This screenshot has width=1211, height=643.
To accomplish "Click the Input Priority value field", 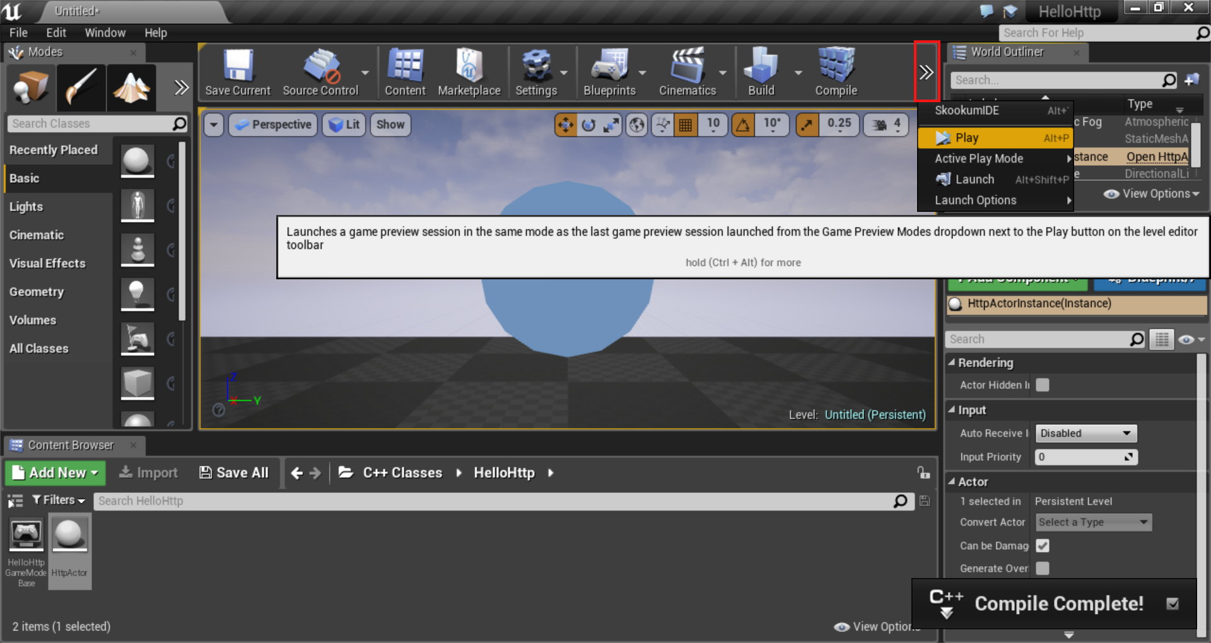I will coord(1079,457).
